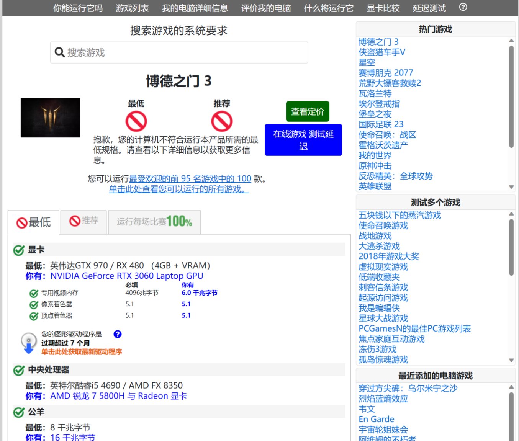Viewport: 519px width, 441px height.
Task: Switch to the 推荐 requirements tab
Action: [x=83, y=222]
